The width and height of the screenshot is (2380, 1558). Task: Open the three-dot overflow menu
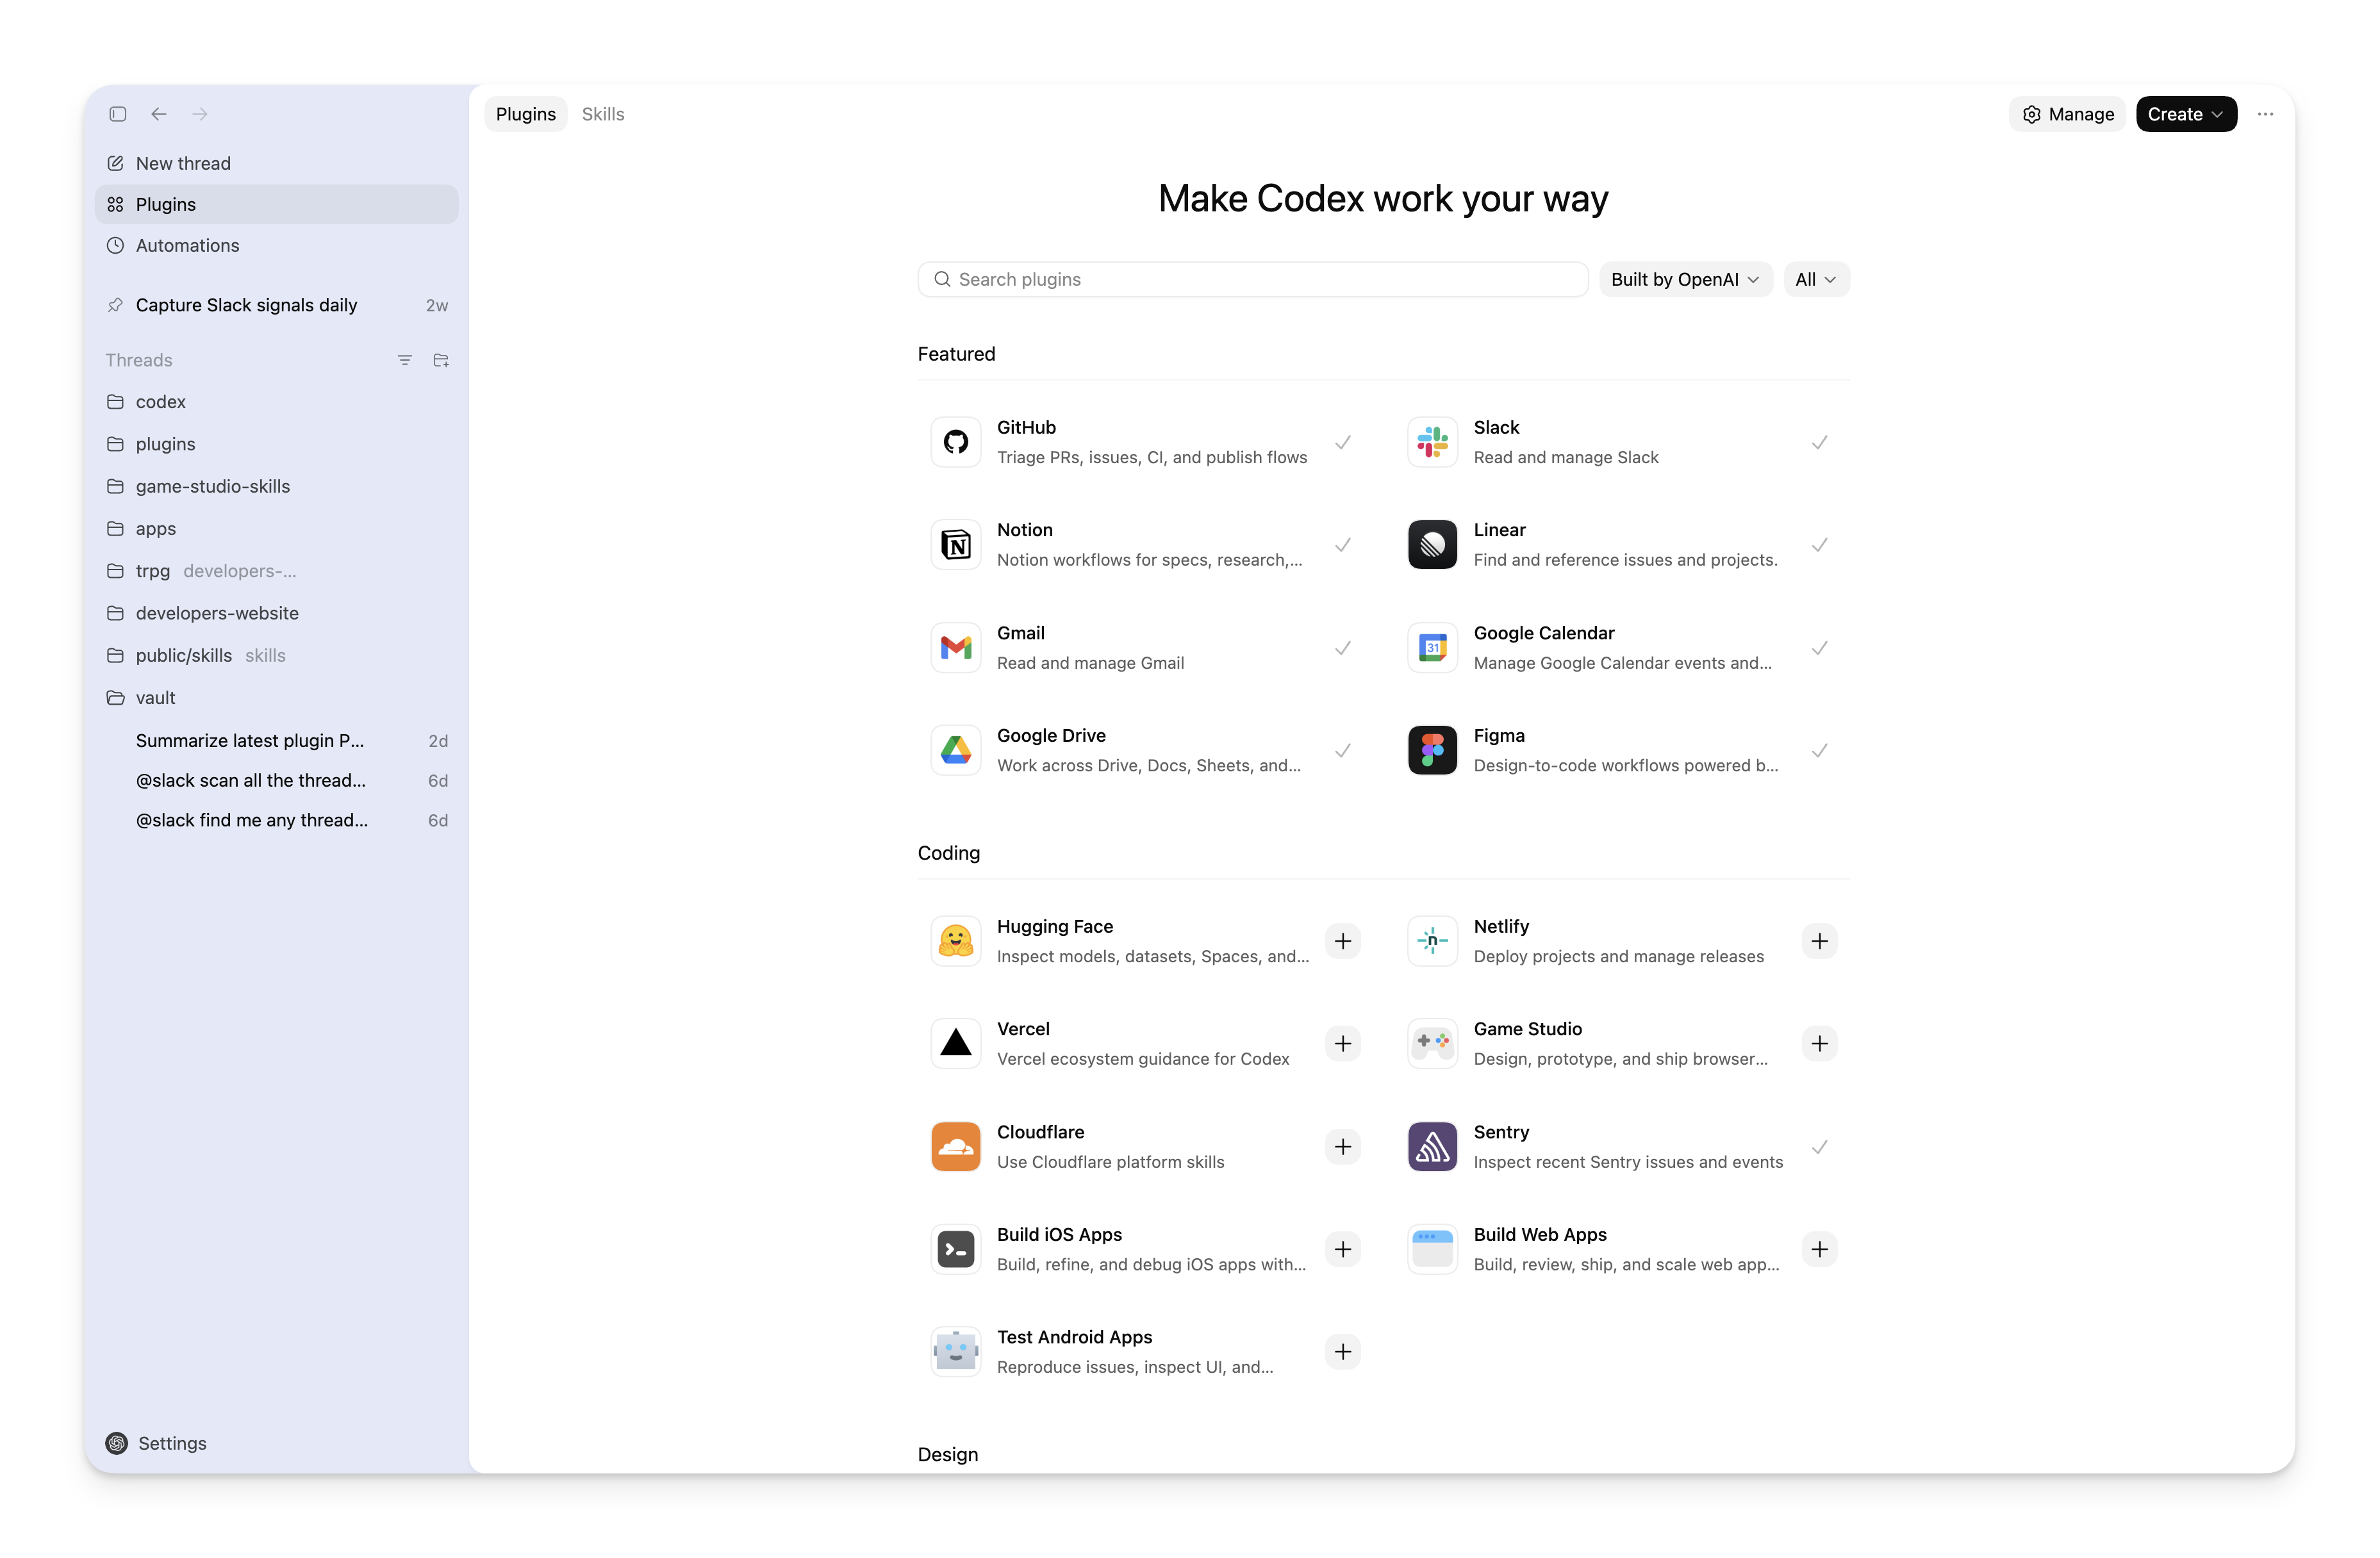click(x=2265, y=114)
